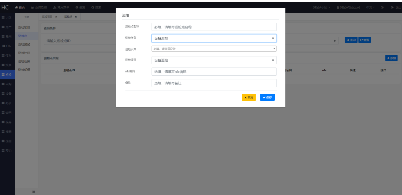The width and height of the screenshot is (402, 195).
Task: Open 业务受理 in top navigation
Action: pyautogui.click(x=39, y=7)
